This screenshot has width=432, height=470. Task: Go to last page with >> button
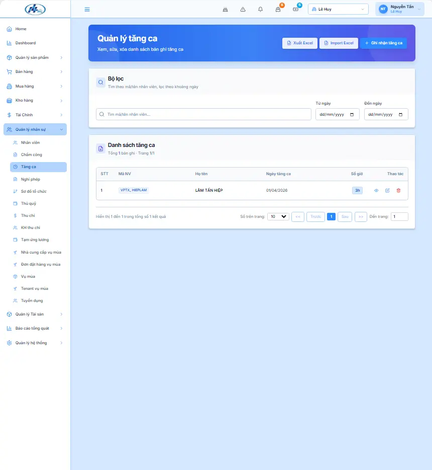click(x=361, y=217)
